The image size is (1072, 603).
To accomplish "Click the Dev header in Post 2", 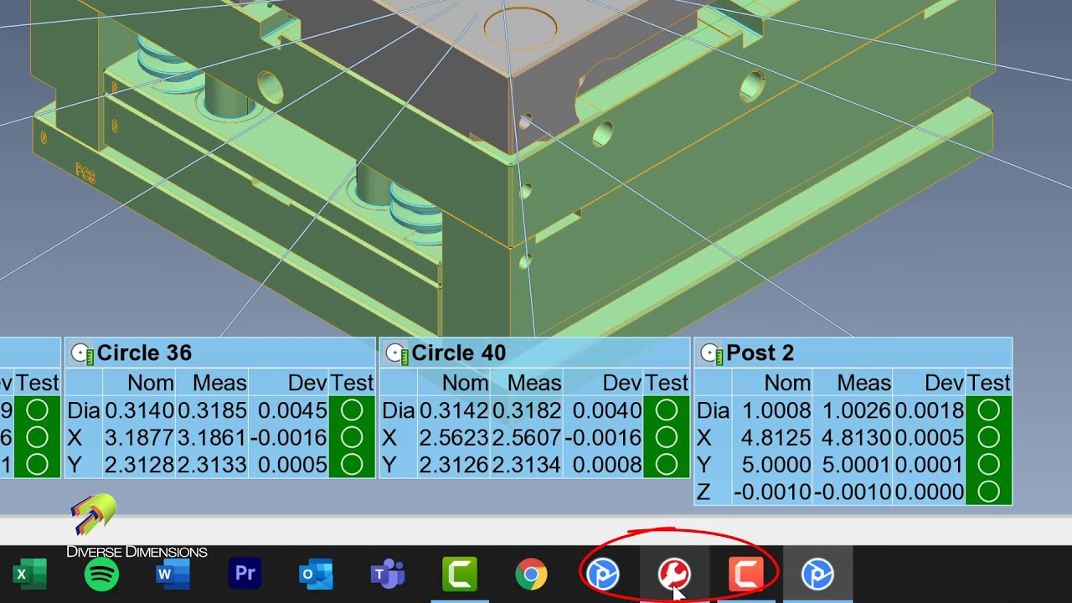I will point(944,383).
